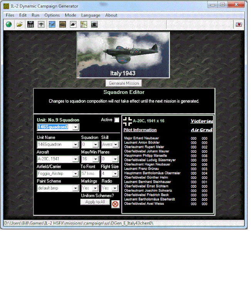The height and width of the screenshot is (308, 251).
Task: Select pilot Oberleutnant Joachim Schwartz
Action: pos(148,191)
